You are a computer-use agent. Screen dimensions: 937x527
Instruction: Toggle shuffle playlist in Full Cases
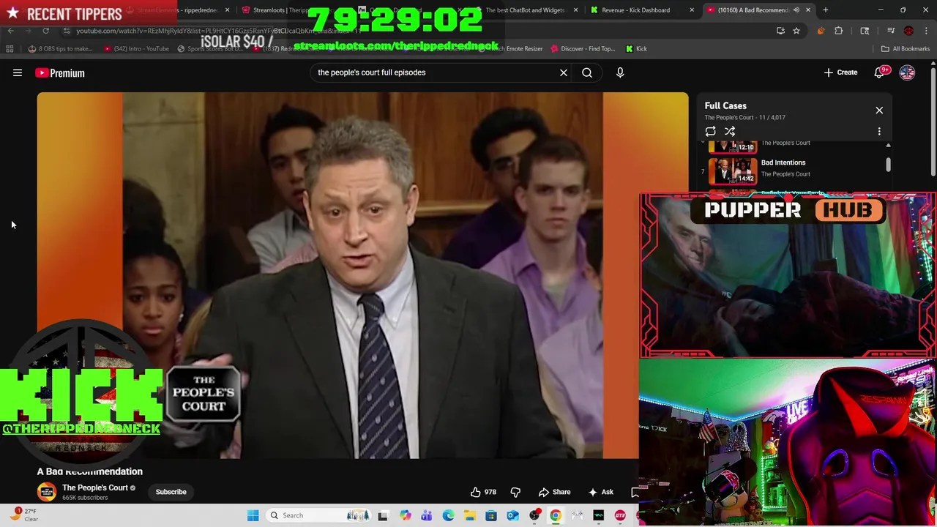coord(730,131)
